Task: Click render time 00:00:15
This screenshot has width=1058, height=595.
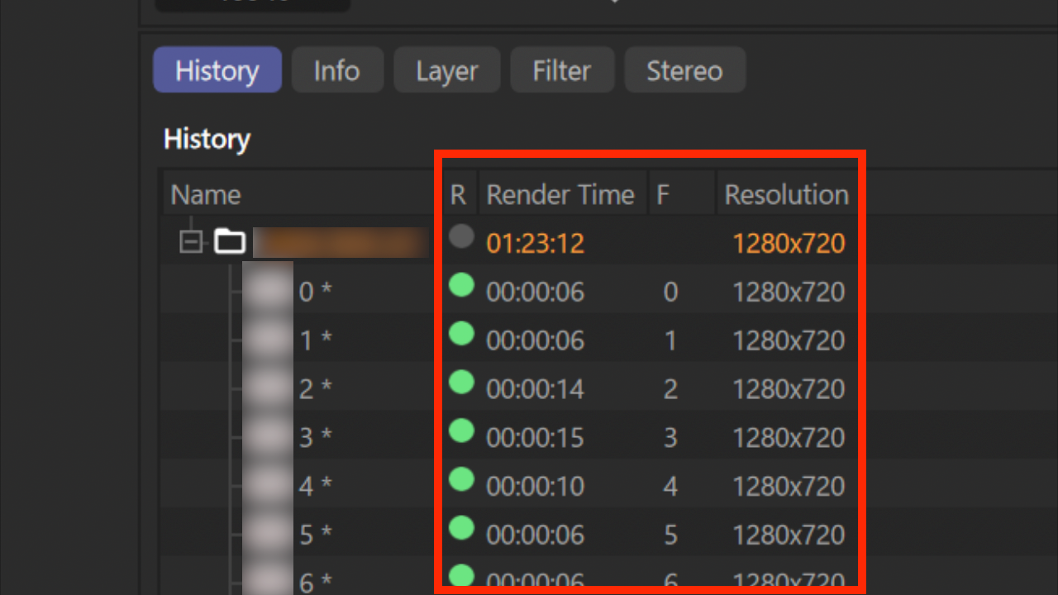Action: click(536, 437)
